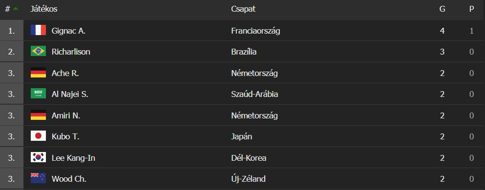The width and height of the screenshot is (485, 190).
Task: Click the Japan flag beside Kubo T.
Action: click(x=39, y=136)
